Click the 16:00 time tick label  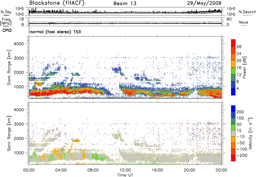point(157,170)
